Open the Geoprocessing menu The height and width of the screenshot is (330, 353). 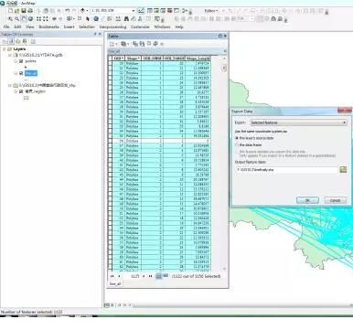coord(112,27)
